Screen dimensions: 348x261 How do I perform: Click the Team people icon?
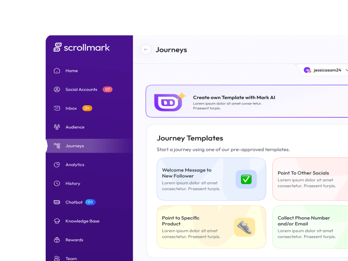tap(57, 258)
